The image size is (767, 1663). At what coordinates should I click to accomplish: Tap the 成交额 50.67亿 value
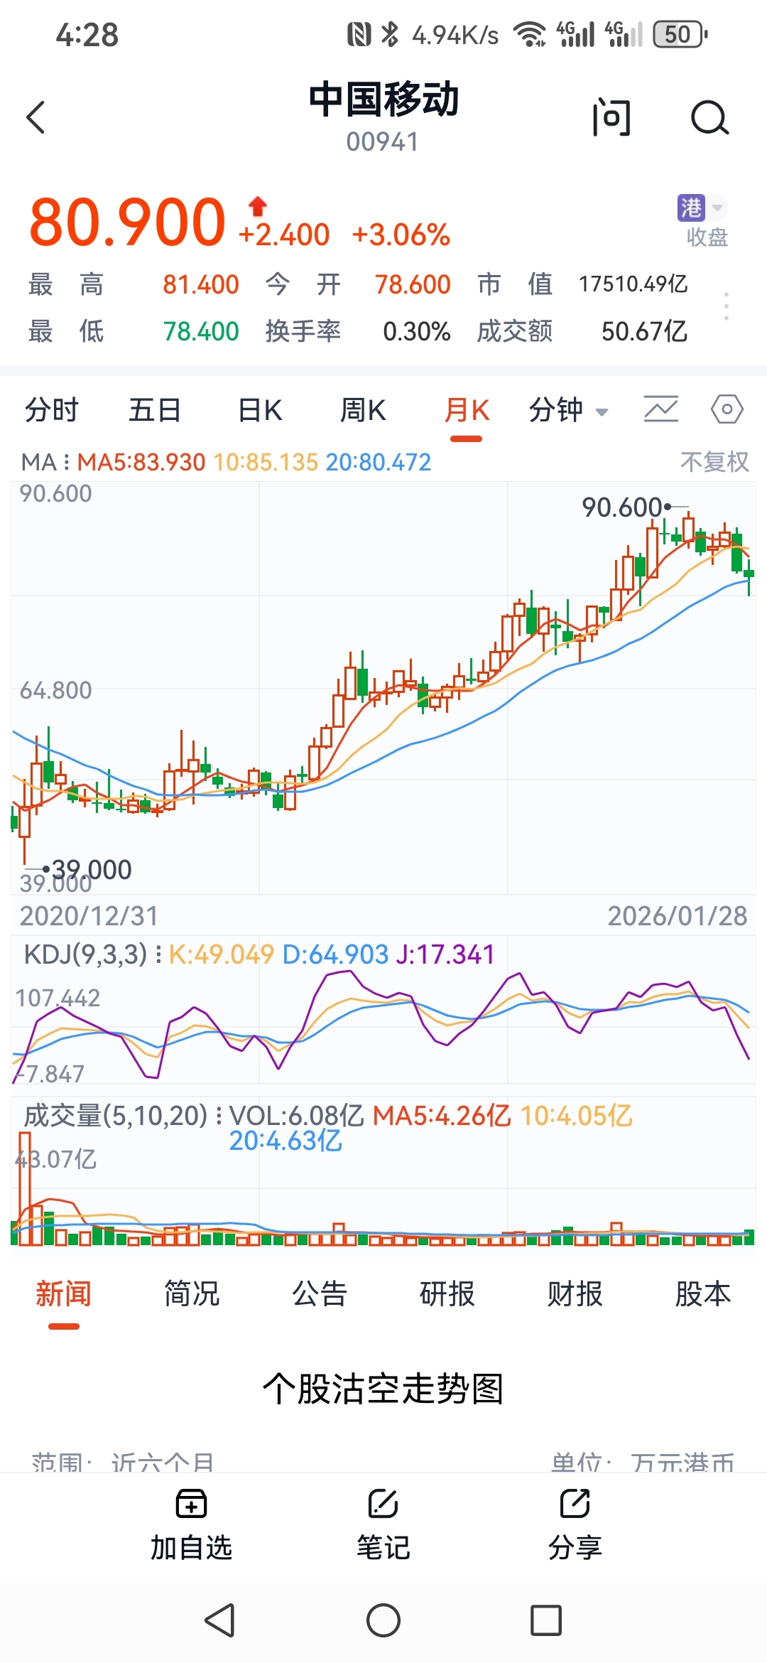coord(644,331)
